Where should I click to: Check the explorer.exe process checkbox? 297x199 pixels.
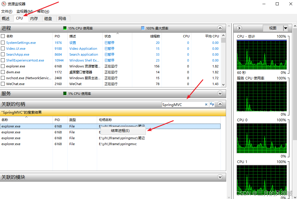point(3,66)
